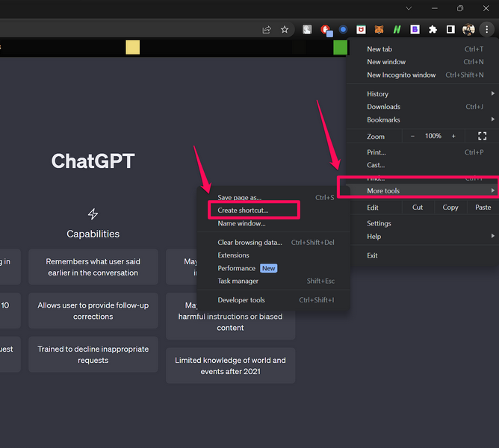Select Create shortcut... from submenu
This screenshot has width=499, height=448.
[x=243, y=211]
